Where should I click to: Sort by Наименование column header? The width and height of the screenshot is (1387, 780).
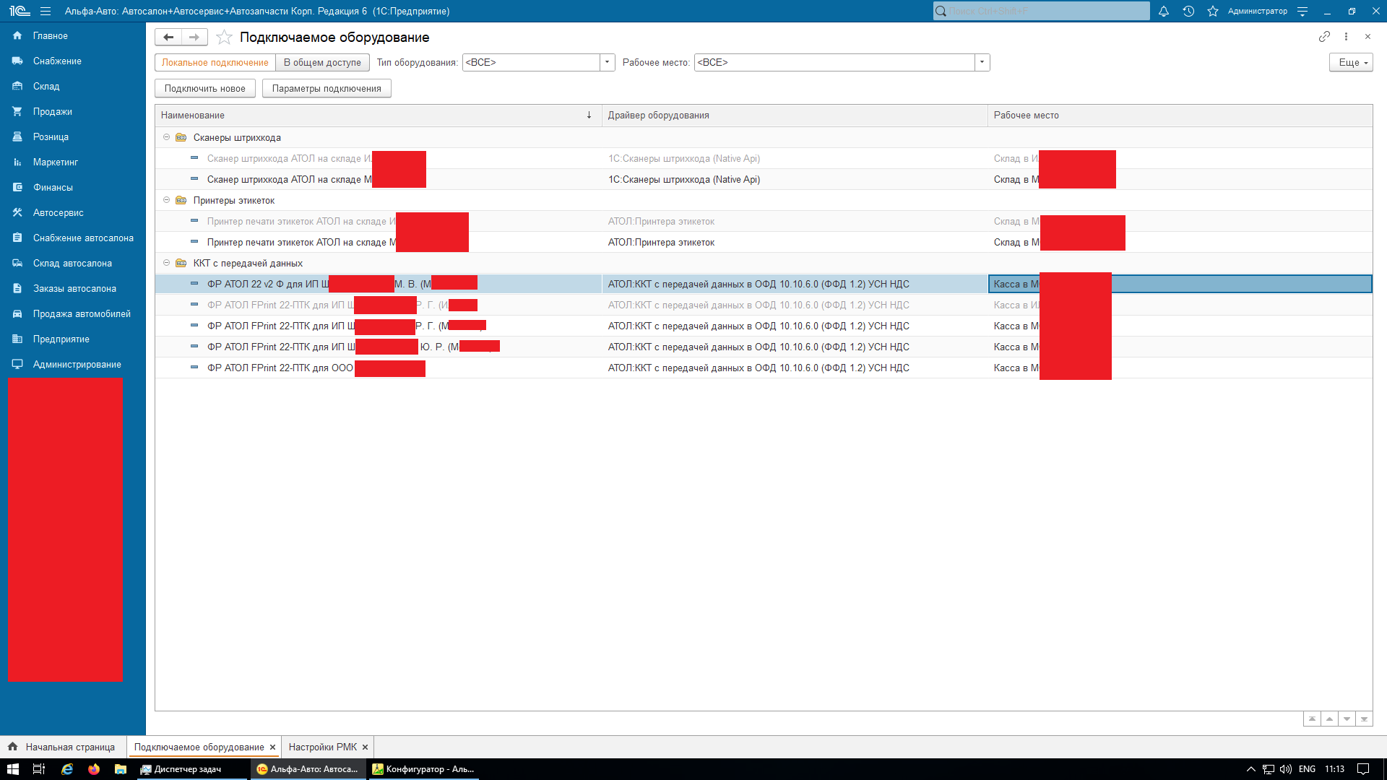coord(379,115)
